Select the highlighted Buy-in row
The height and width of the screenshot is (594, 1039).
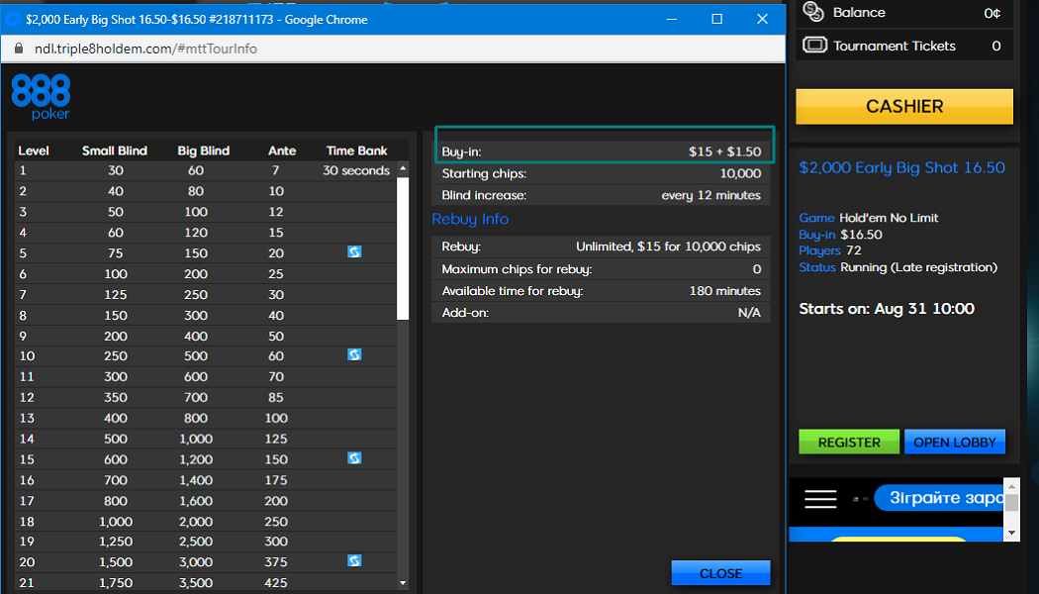tap(602, 151)
